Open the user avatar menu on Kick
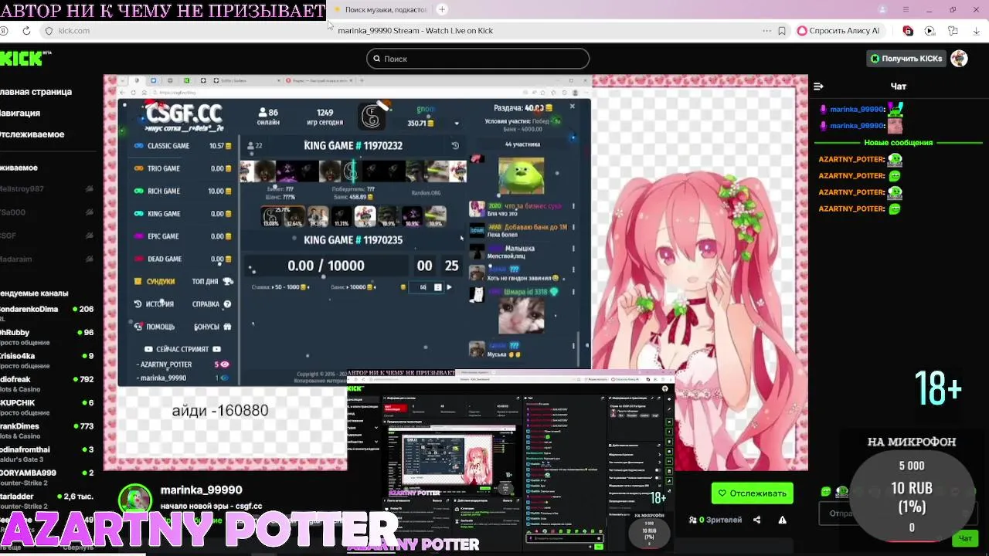This screenshot has width=989, height=556. point(959,59)
